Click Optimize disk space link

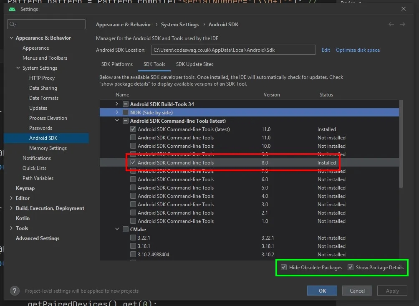(358, 50)
